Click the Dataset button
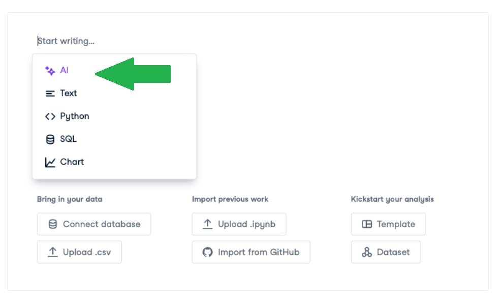 coord(386,252)
